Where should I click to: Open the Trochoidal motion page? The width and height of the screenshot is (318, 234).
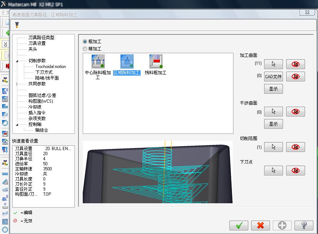(x=51, y=67)
